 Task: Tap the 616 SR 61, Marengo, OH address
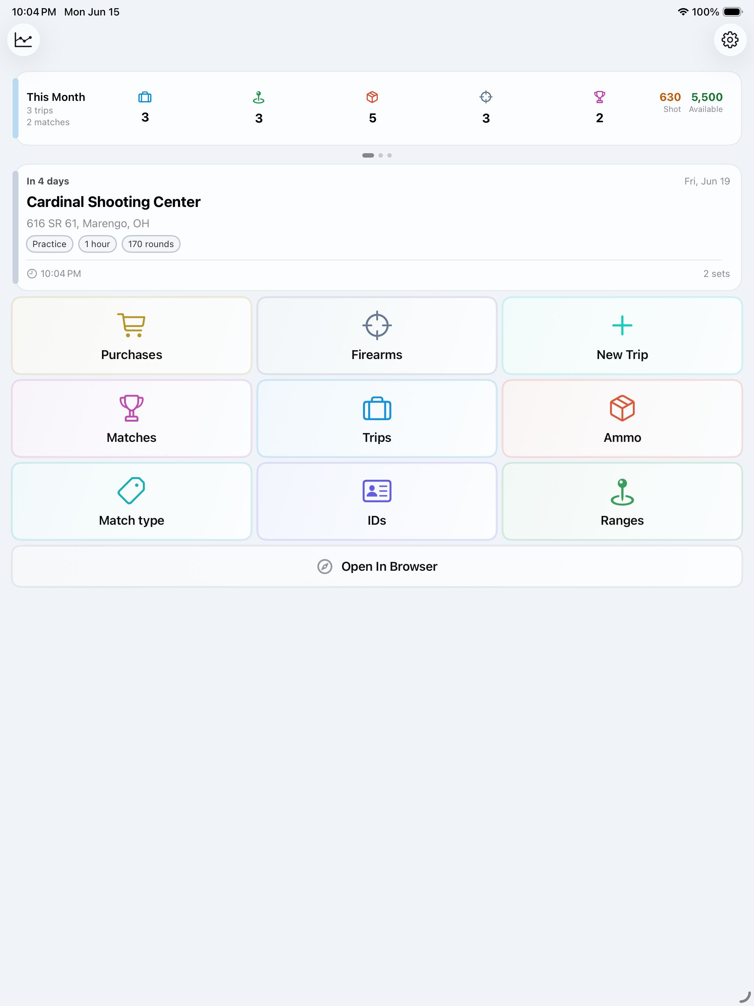point(88,223)
